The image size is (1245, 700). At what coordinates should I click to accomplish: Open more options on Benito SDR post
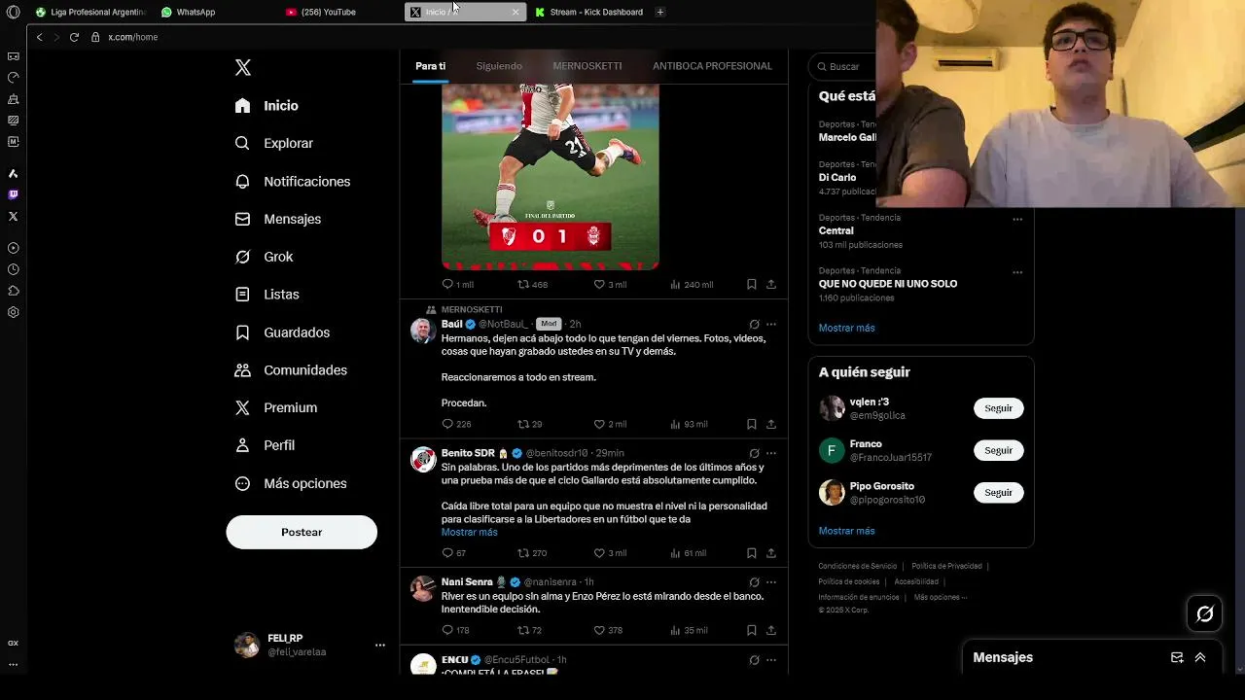(771, 453)
